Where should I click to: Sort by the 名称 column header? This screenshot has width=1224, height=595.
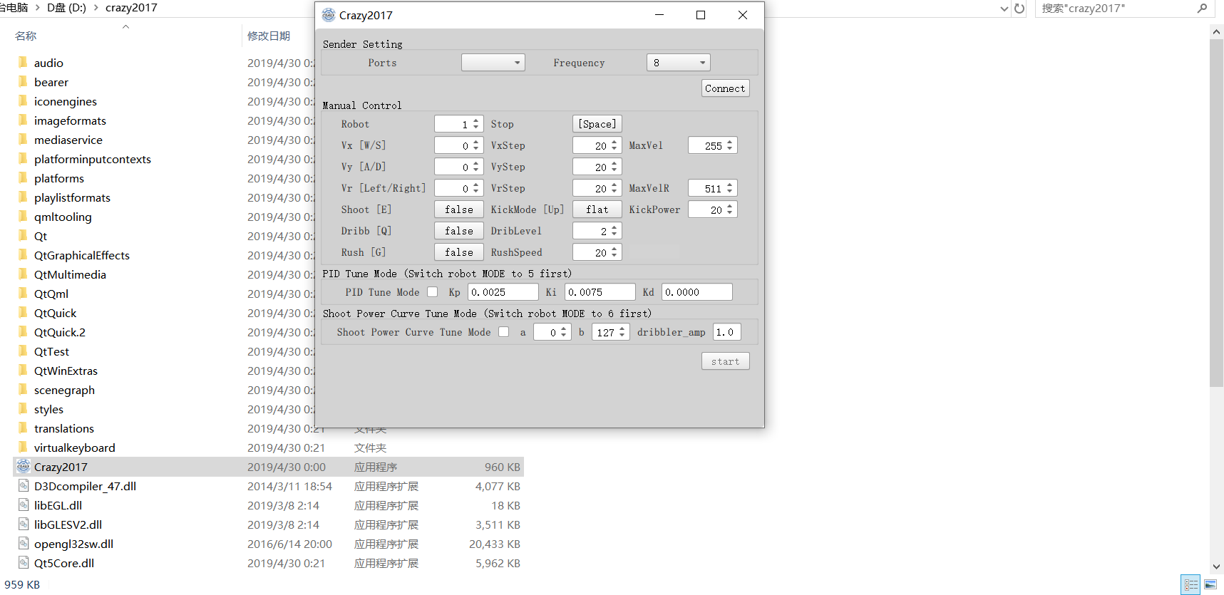click(26, 36)
